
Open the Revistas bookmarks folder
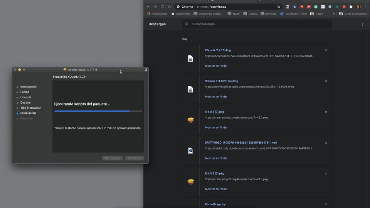[x=269, y=14]
